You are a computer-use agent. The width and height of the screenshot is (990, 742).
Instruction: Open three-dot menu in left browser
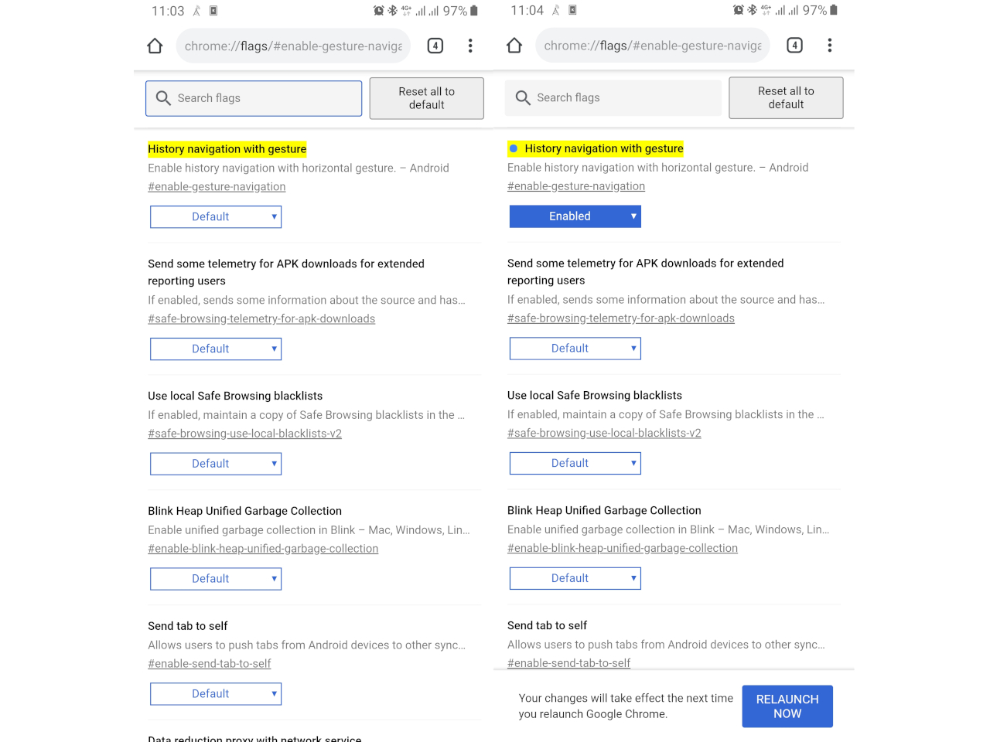[470, 46]
